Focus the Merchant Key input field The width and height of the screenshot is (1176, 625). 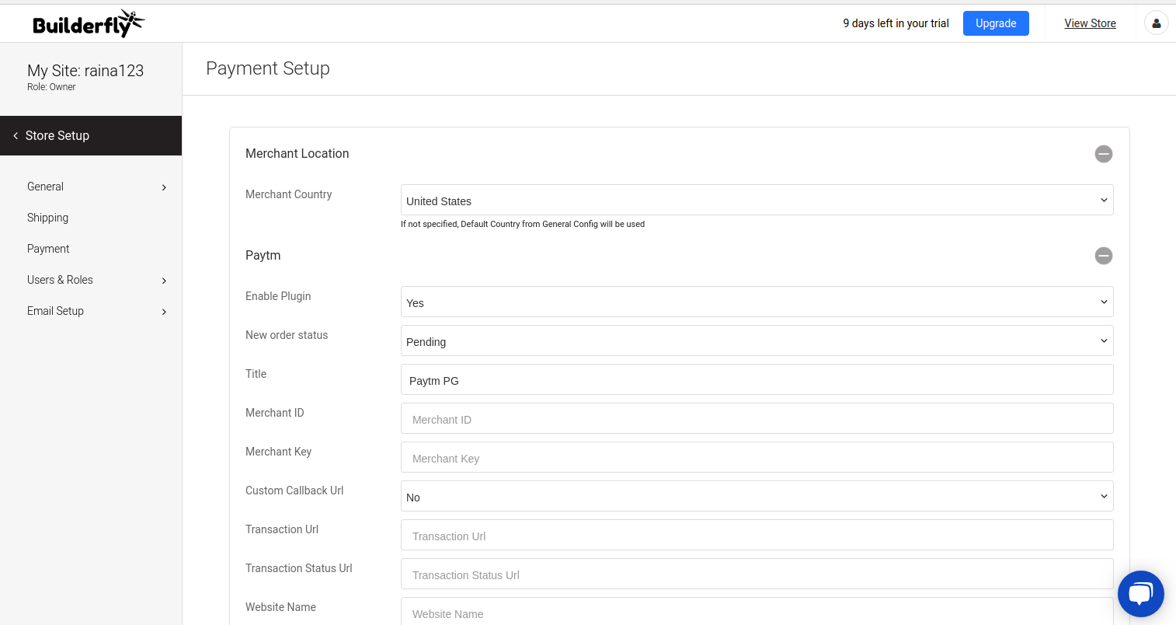tap(757, 458)
